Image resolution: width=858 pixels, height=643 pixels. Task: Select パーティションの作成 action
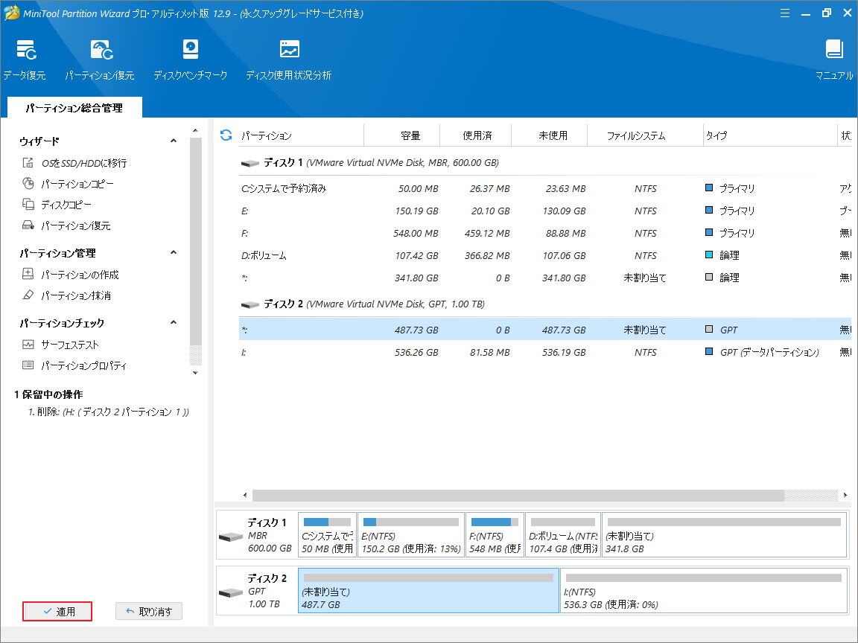pyautogui.click(x=70, y=275)
